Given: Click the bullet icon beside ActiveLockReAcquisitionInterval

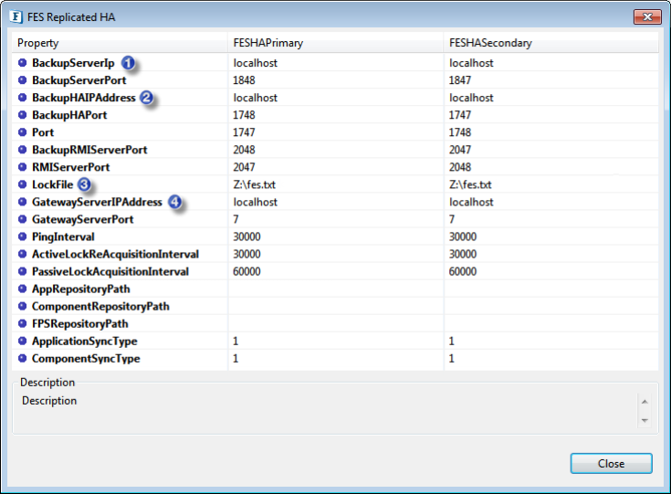Looking at the screenshot, I should point(23,254).
